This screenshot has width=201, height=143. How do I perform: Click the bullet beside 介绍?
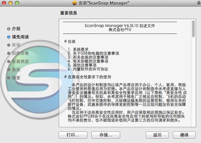[x=9, y=29]
